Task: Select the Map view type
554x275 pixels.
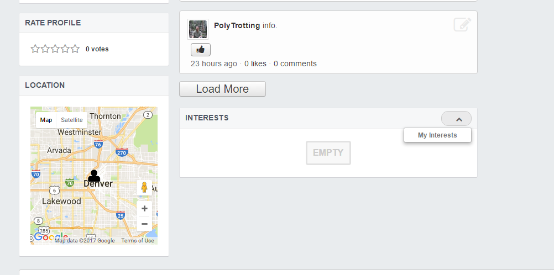Action: pos(46,120)
